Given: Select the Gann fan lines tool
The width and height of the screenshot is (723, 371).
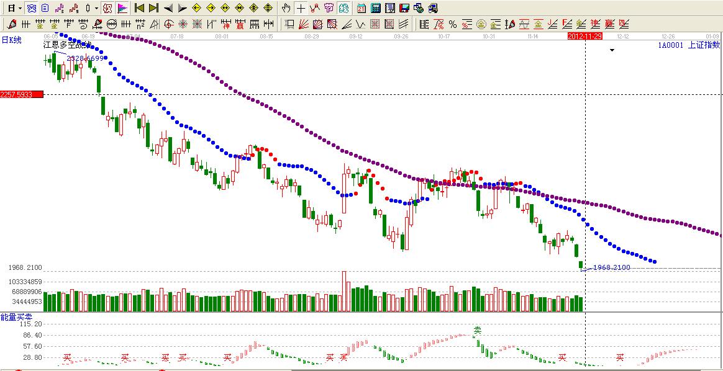Looking at the screenshot, I should click(304, 24).
